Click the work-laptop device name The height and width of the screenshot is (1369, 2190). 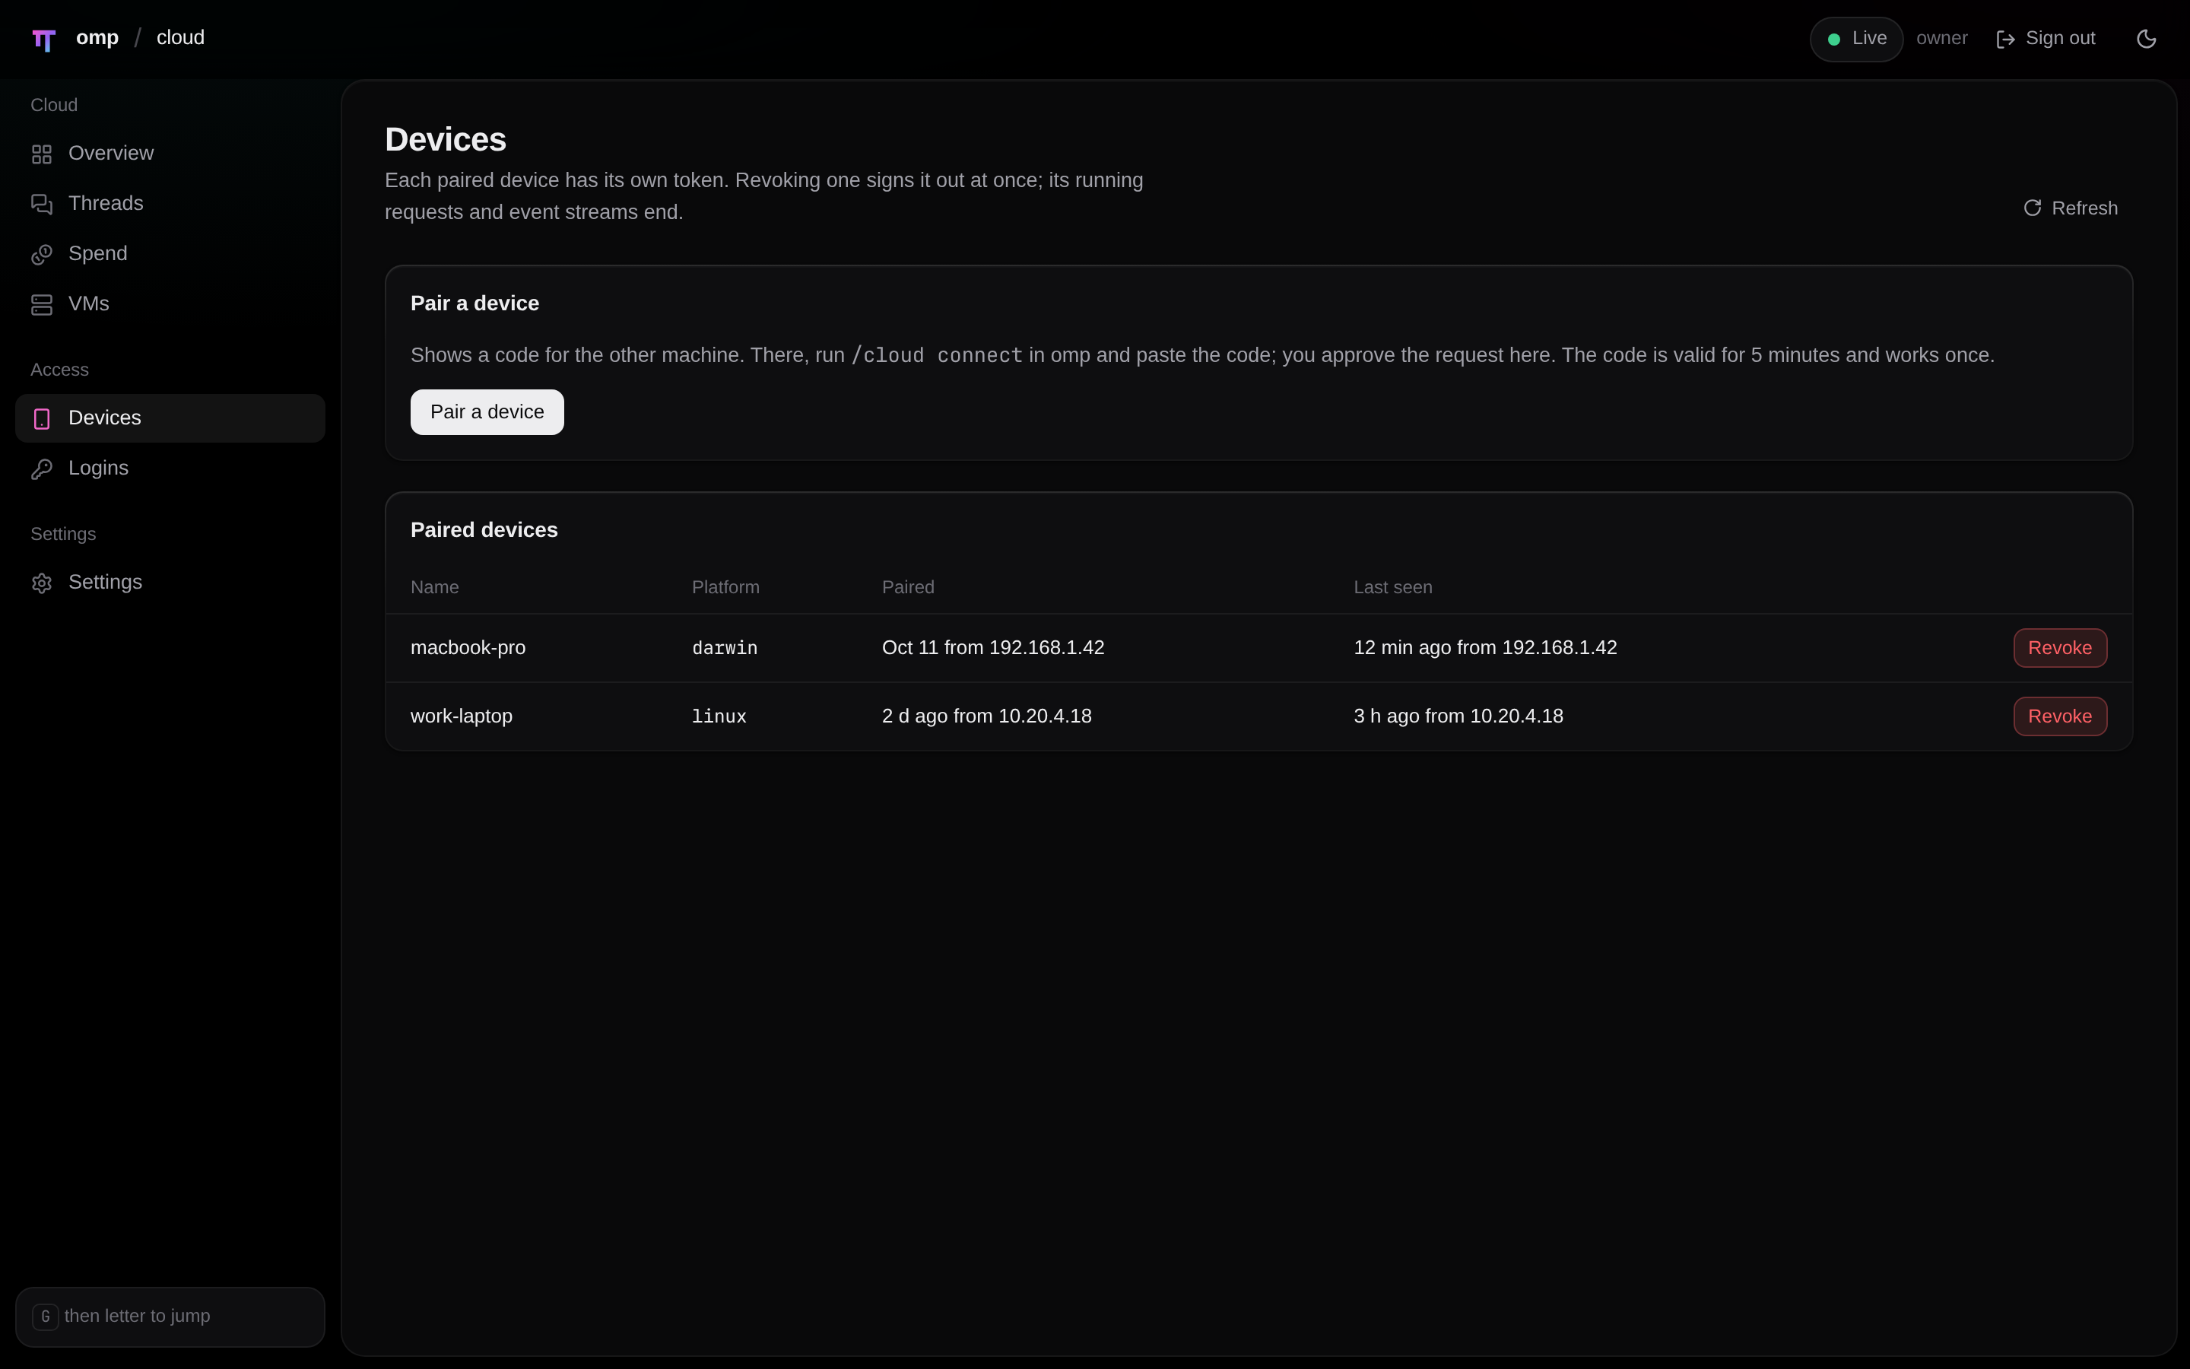(462, 716)
